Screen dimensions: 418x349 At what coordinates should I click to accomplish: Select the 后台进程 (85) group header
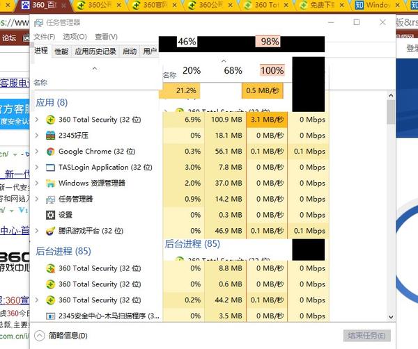[x=63, y=251]
